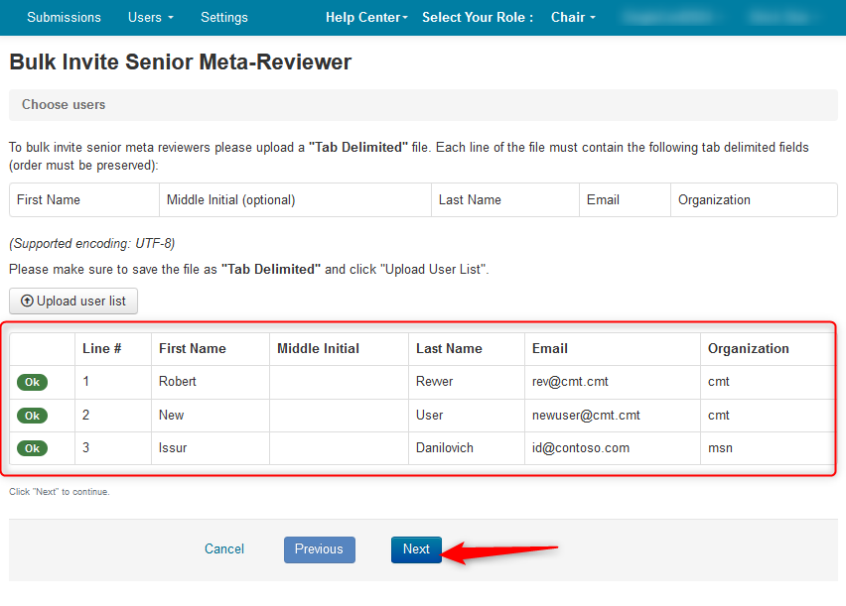
Task: Click the Ok badge for Robert
Action: coord(33,382)
